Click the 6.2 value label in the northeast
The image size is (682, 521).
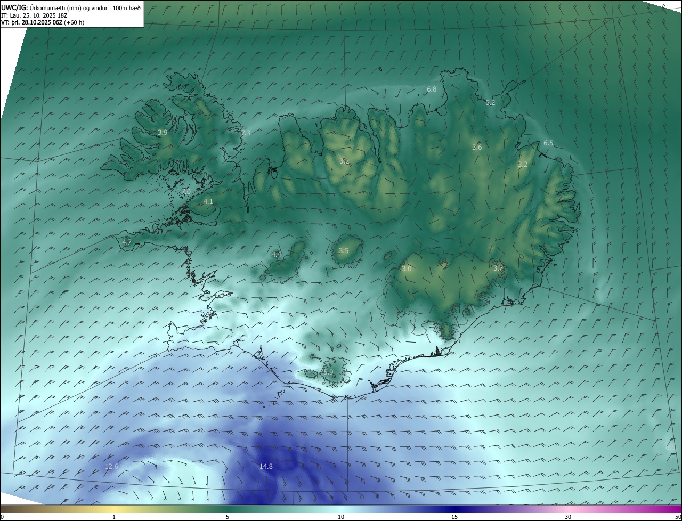pos(490,103)
